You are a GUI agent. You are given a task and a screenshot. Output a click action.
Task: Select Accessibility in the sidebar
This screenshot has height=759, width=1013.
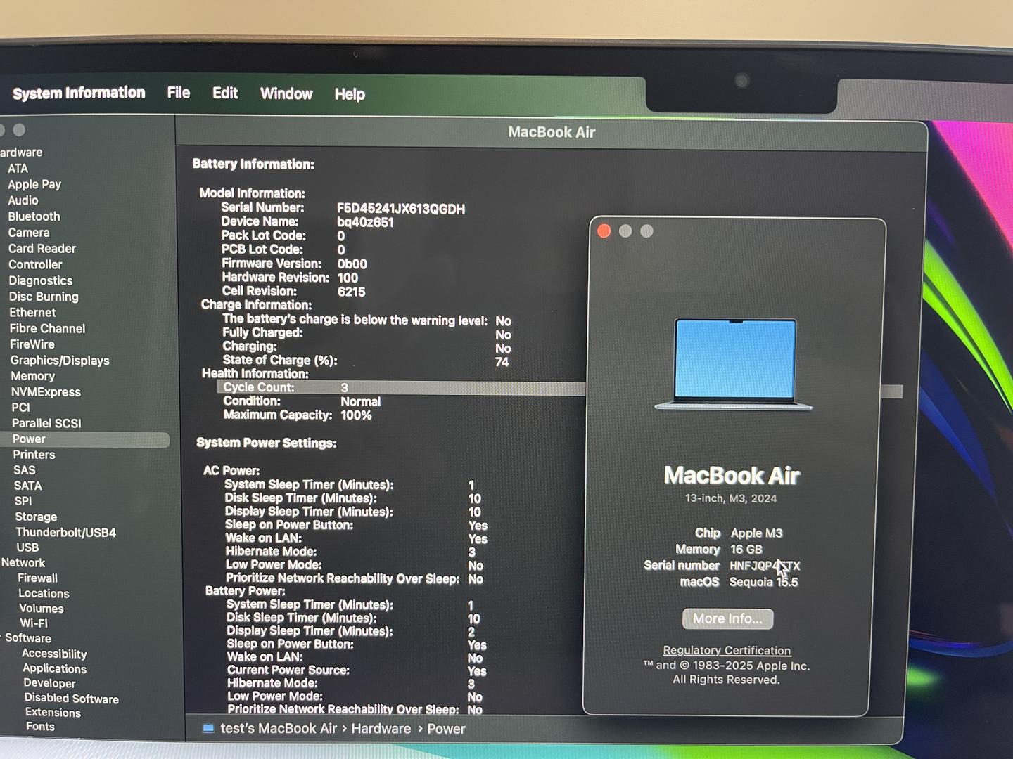coord(54,654)
